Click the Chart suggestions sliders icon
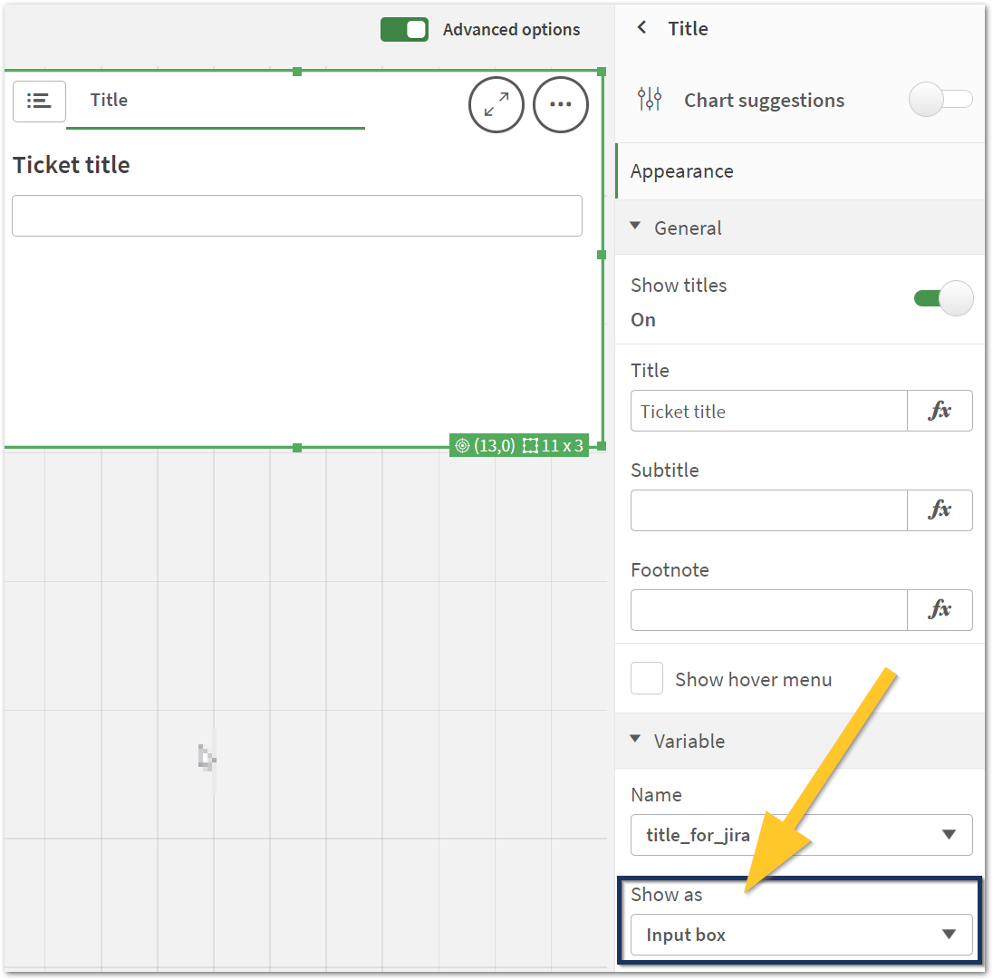The width and height of the screenshot is (993, 980). (x=650, y=100)
